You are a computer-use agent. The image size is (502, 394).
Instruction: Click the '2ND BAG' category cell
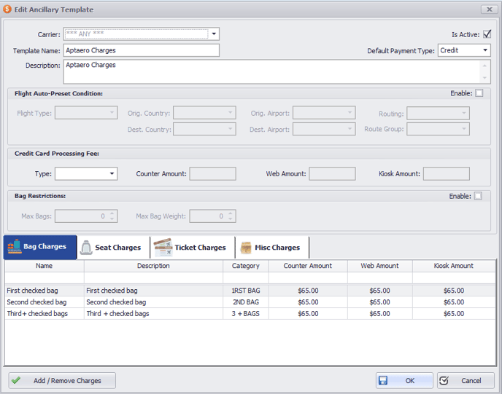[x=246, y=302]
